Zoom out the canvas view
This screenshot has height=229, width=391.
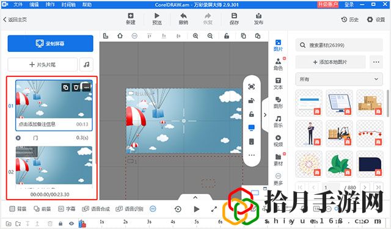210,36
